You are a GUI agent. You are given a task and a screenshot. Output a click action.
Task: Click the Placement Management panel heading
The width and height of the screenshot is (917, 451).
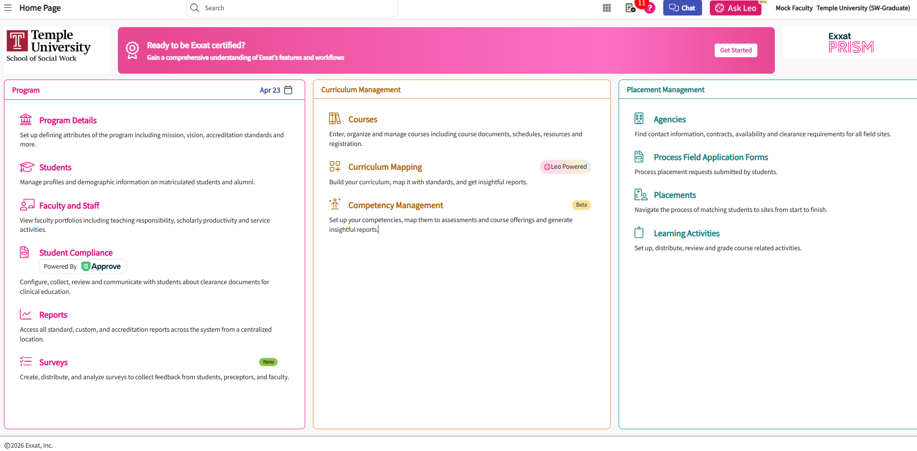point(666,90)
